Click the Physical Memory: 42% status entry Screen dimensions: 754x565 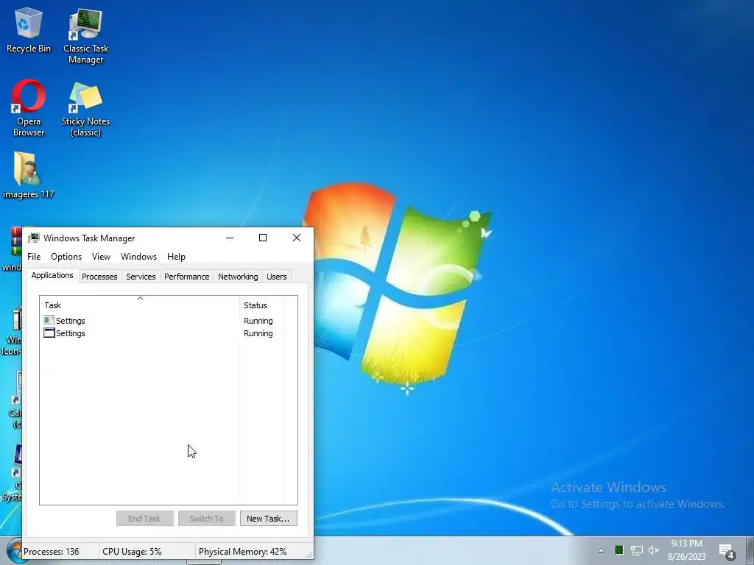(x=242, y=552)
